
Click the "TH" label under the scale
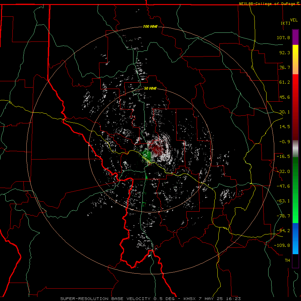287,261
